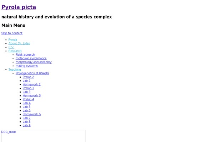Open the Prelab 2 page
Screen dimensions: 214x142
point(29,77)
